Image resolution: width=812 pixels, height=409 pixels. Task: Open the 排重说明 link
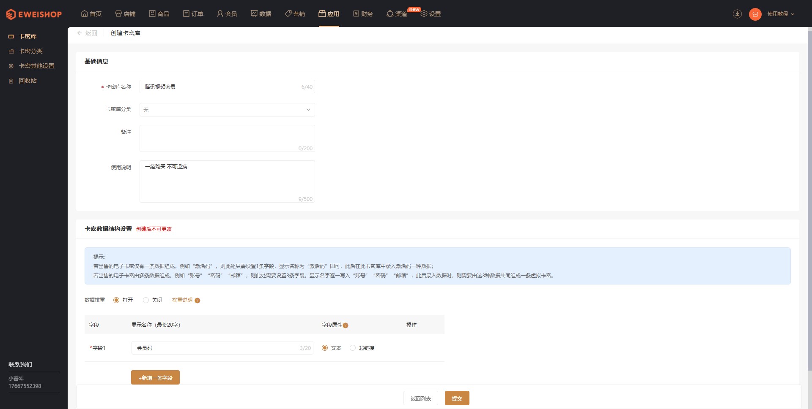coord(182,300)
